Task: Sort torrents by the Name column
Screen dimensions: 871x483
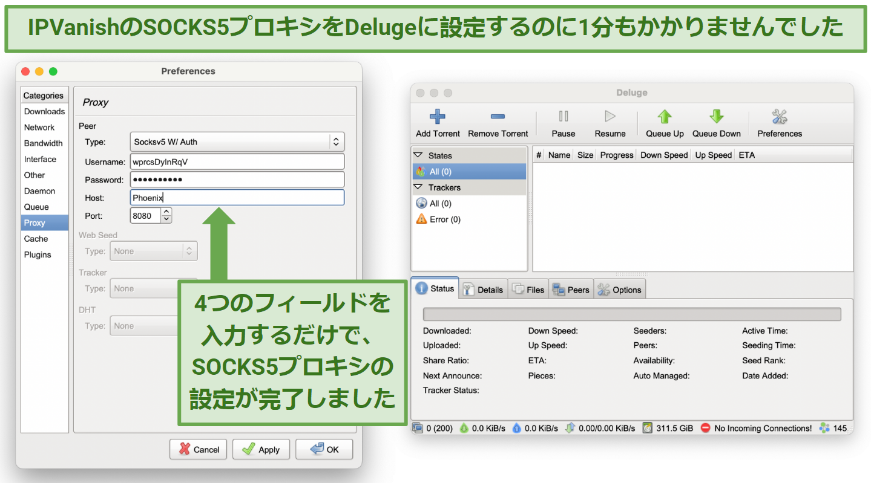Action: [559, 155]
